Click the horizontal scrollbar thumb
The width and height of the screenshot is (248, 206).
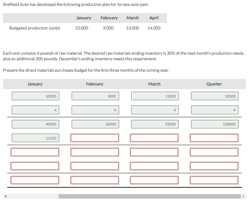pyautogui.click(x=150, y=197)
